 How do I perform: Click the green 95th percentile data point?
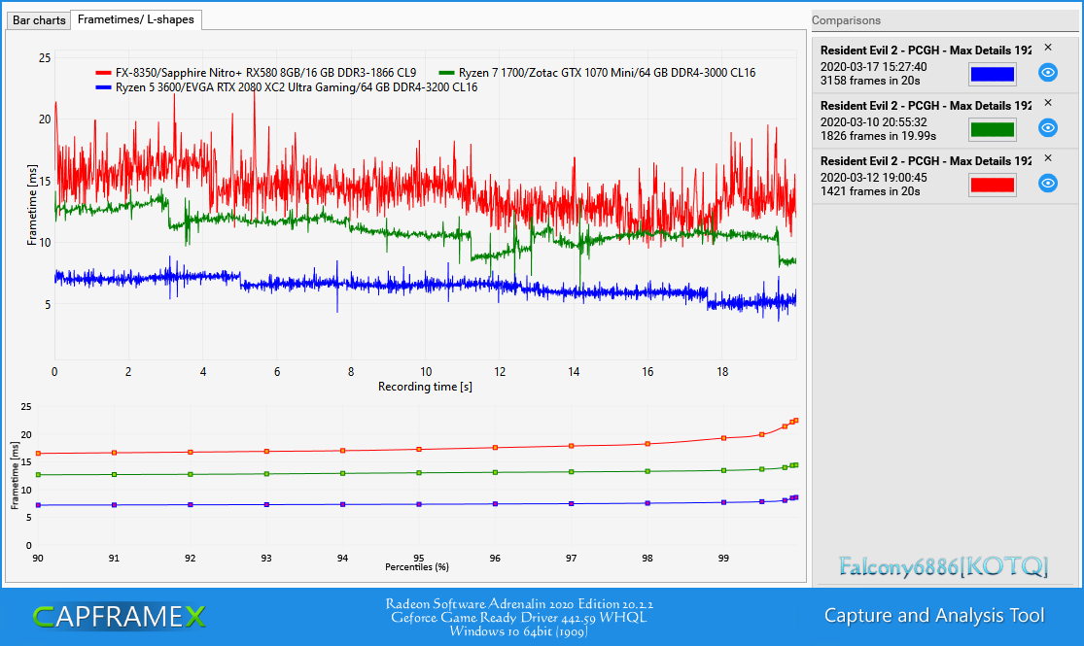(x=419, y=472)
